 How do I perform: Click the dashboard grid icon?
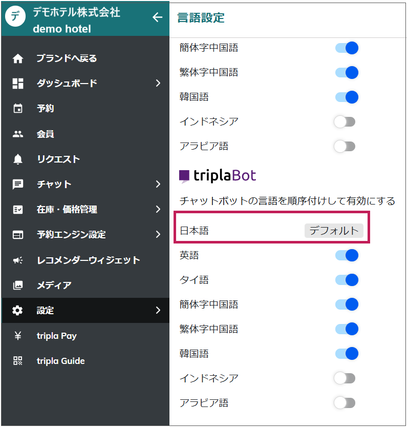[18, 84]
